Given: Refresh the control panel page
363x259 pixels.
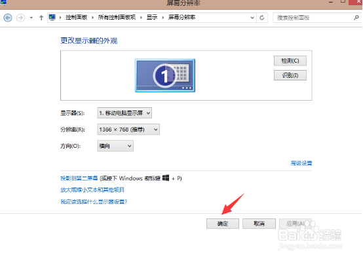Looking at the screenshot, I should [262, 18].
